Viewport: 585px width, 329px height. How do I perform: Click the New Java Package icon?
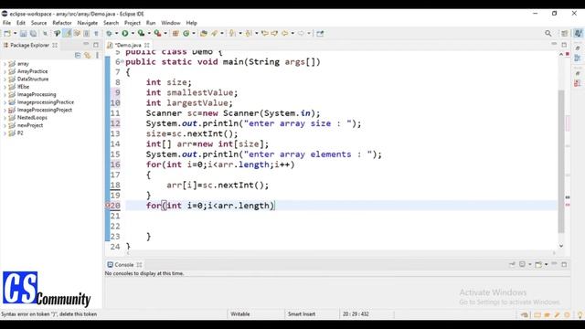coord(175,34)
